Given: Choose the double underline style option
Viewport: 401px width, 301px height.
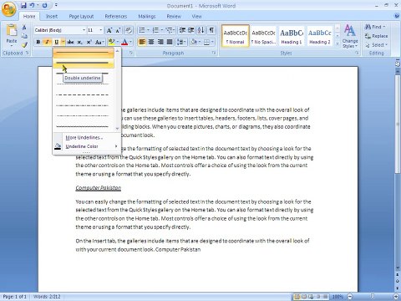Looking at the screenshot, I should click(84, 63).
